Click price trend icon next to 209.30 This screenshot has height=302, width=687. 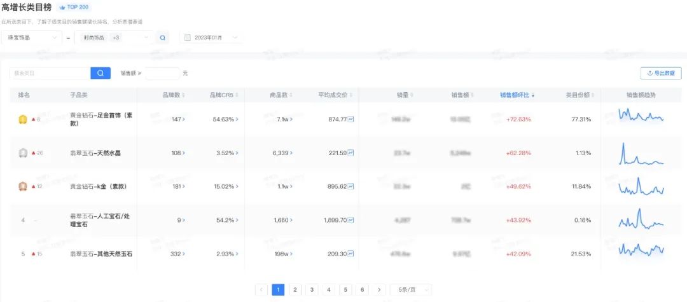[x=351, y=254]
